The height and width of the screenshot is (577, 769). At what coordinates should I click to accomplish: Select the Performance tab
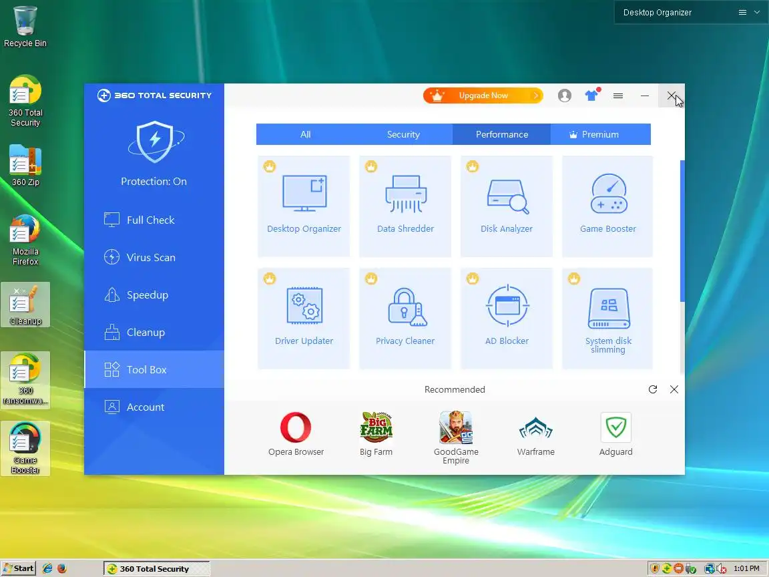coord(502,134)
